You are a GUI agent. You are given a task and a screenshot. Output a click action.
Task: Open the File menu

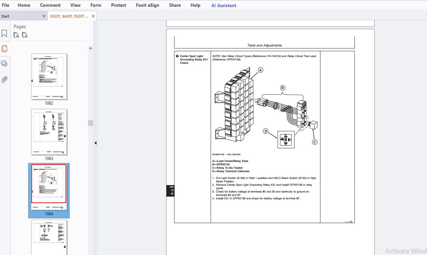[x=5, y=5]
